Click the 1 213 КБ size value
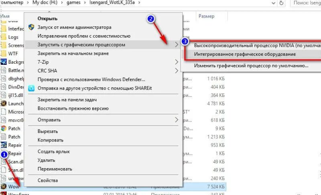Image resolution: width=321 pixels, height=195 pixels. (x=216, y=137)
